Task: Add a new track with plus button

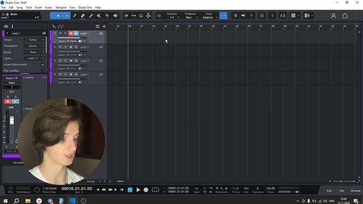Action: [104, 27]
